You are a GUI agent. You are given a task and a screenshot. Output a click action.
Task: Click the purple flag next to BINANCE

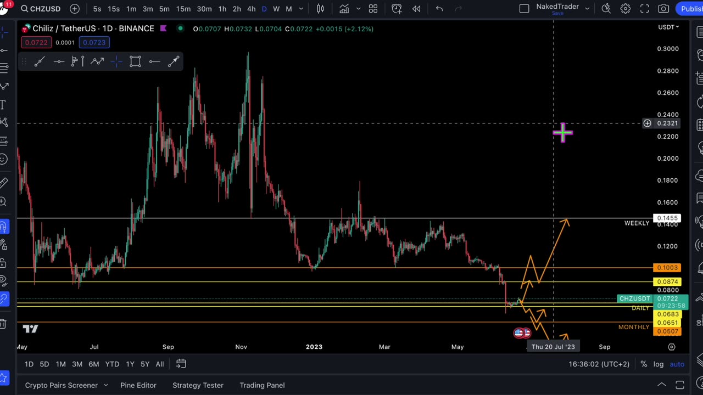(163, 29)
